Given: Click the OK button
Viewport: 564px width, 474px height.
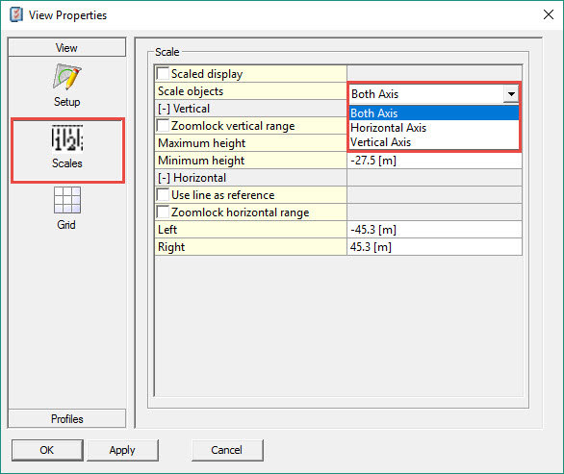Looking at the screenshot, I should (x=47, y=450).
